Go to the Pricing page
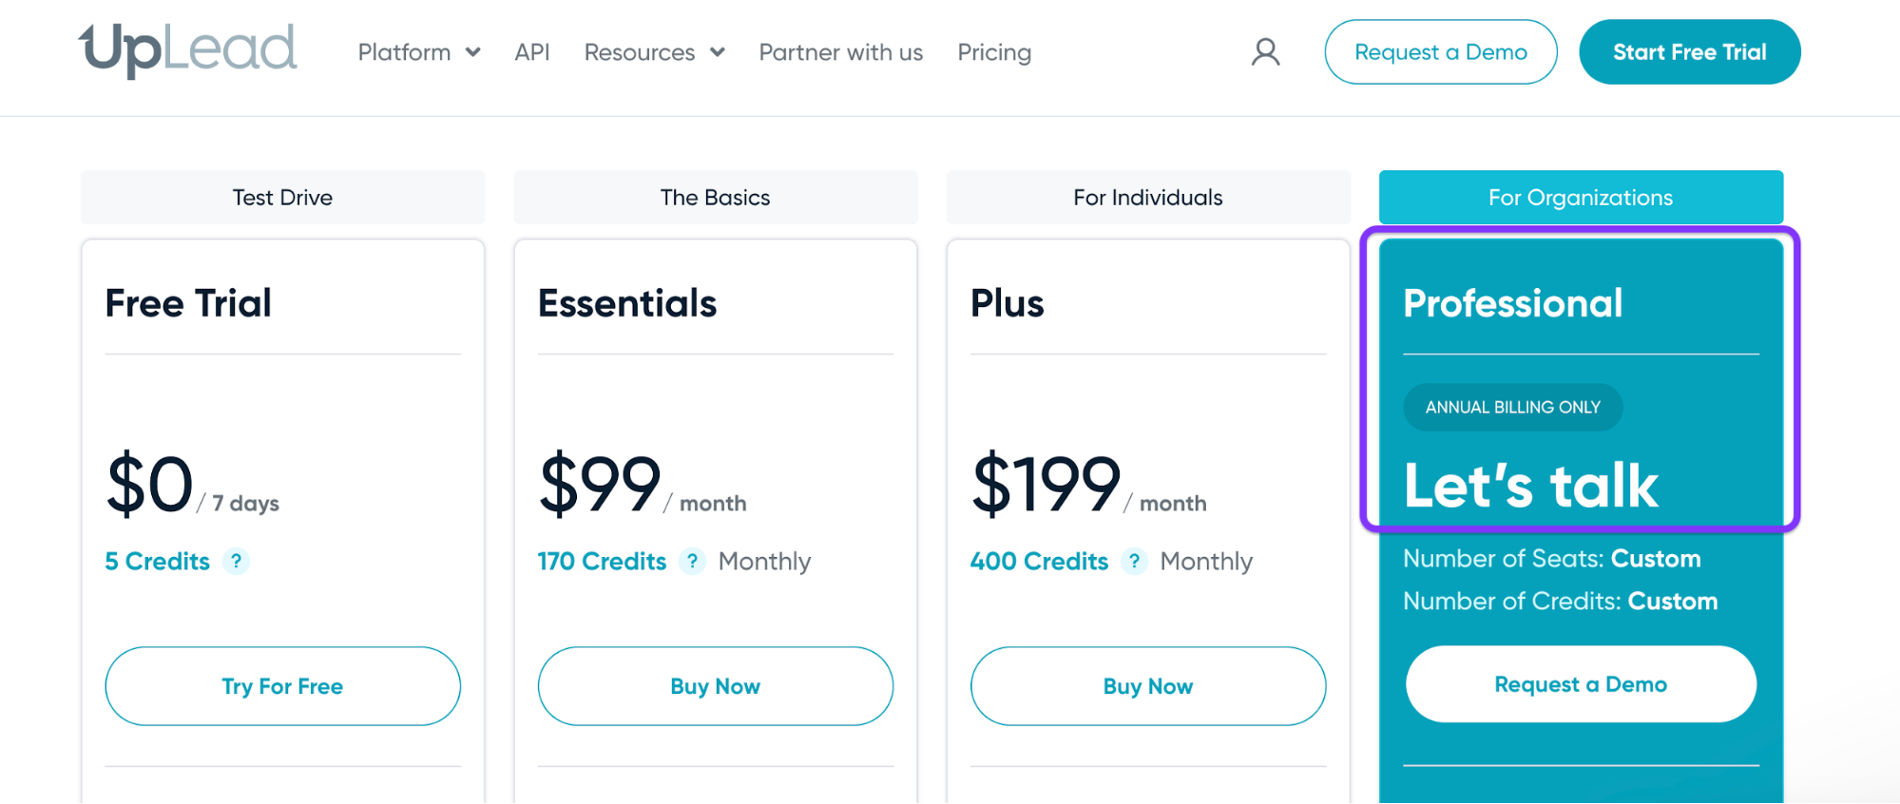Screen dimensions: 1900x804 pos(994,52)
